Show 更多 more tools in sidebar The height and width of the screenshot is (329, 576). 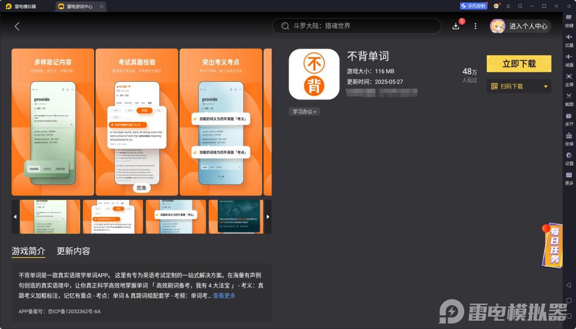coord(569,178)
